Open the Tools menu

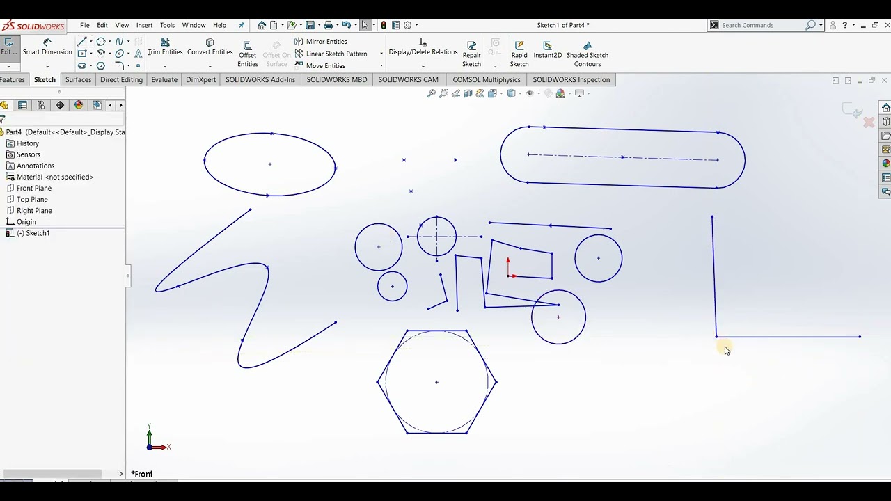167,25
